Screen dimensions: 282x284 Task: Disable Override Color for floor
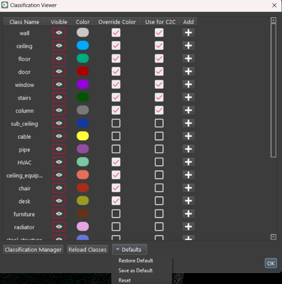(116, 59)
